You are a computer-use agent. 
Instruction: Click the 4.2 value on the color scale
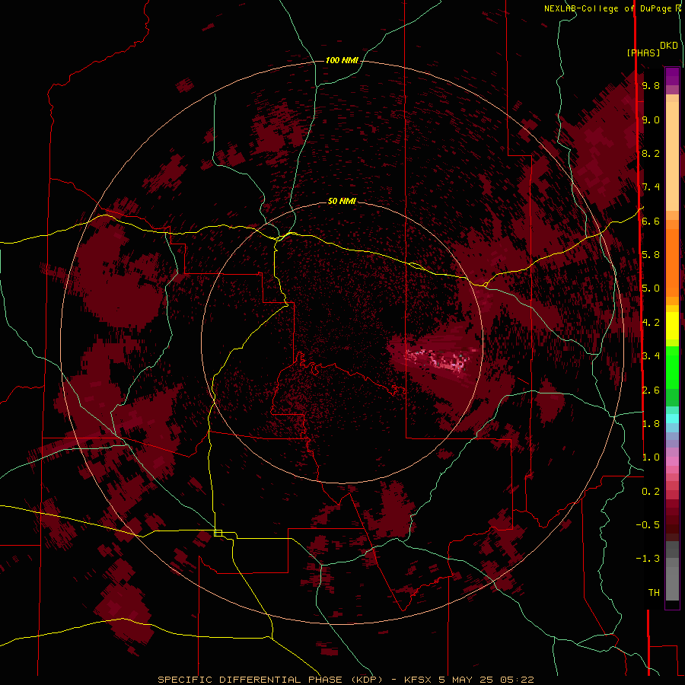[x=651, y=323]
